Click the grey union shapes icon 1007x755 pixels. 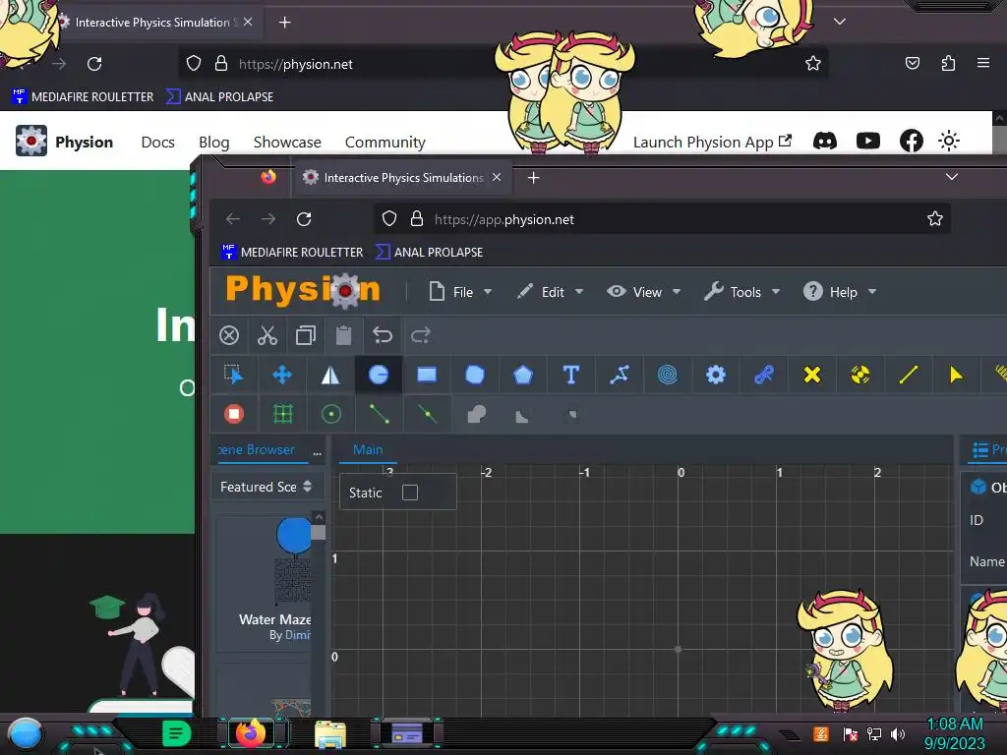pyautogui.click(x=476, y=414)
